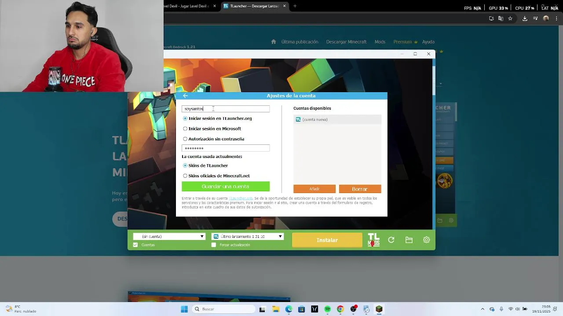Viewport: 563px width, 316px height.
Task: Close the TLauncher Chrome tab
Action: coord(284,6)
